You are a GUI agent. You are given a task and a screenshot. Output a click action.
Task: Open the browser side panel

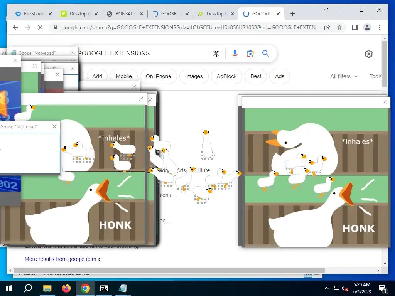[x=355, y=27]
